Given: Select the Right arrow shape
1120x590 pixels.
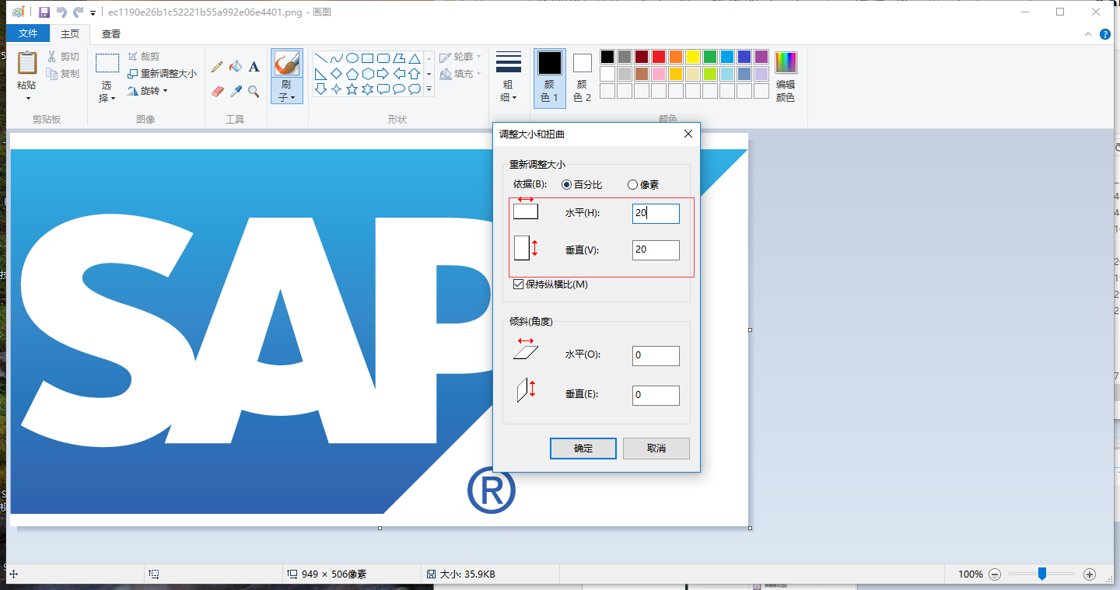Looking at the screenshot, I should click(383, 74).
